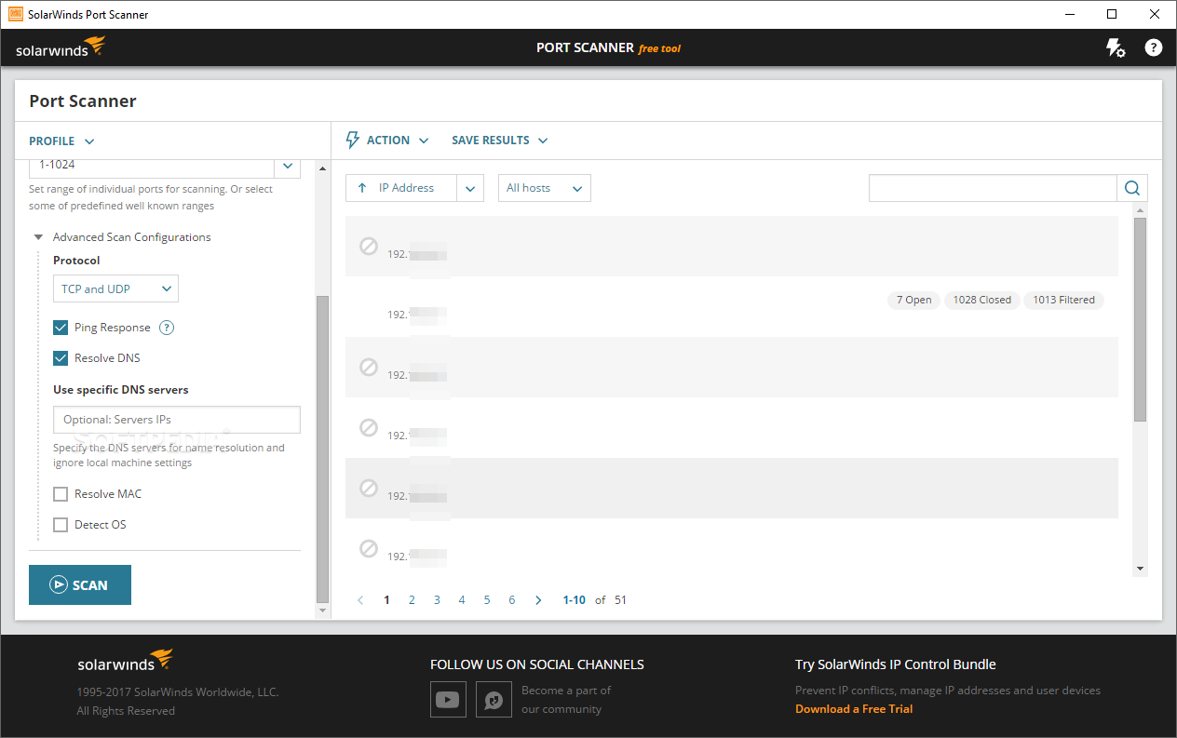Select results page 1
The image size is (1177, 738).
pyautogui.click(x=386, y=600)
